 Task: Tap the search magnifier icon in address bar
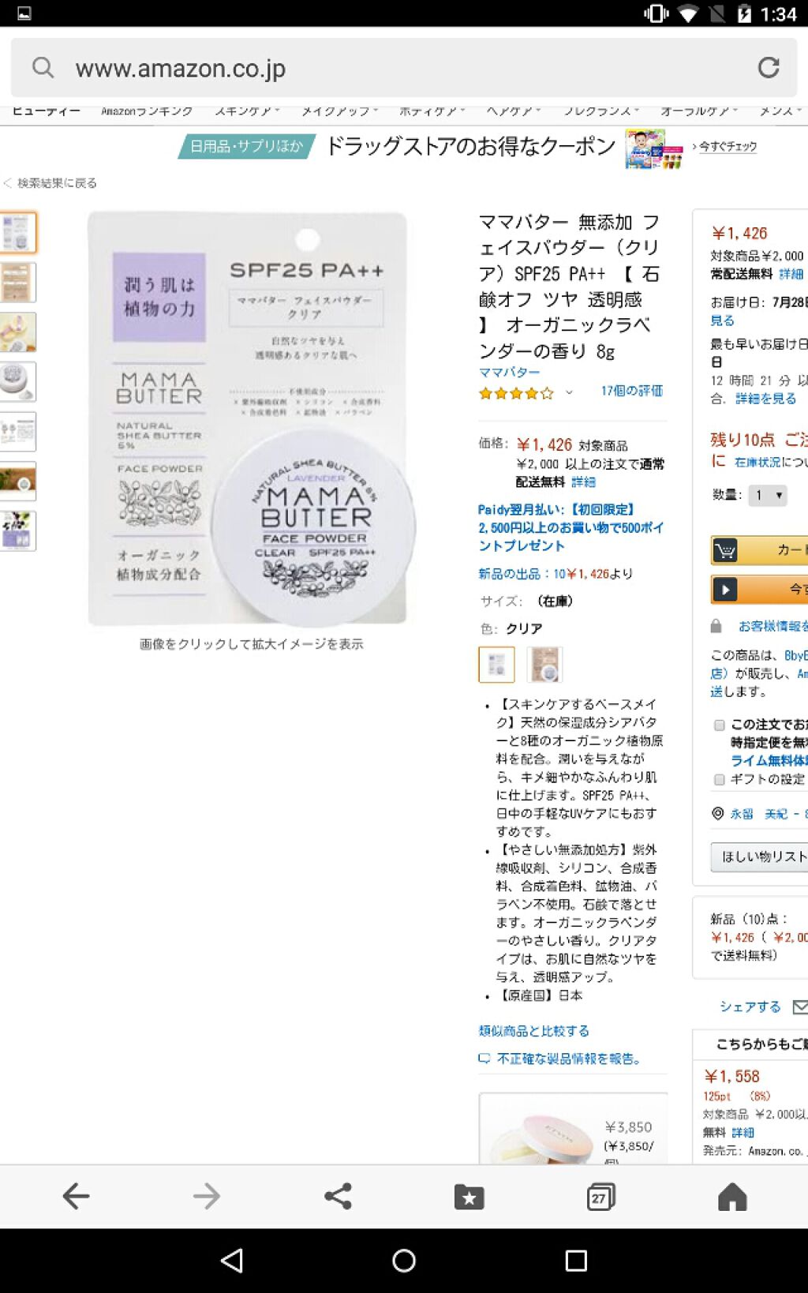(43, 68)
